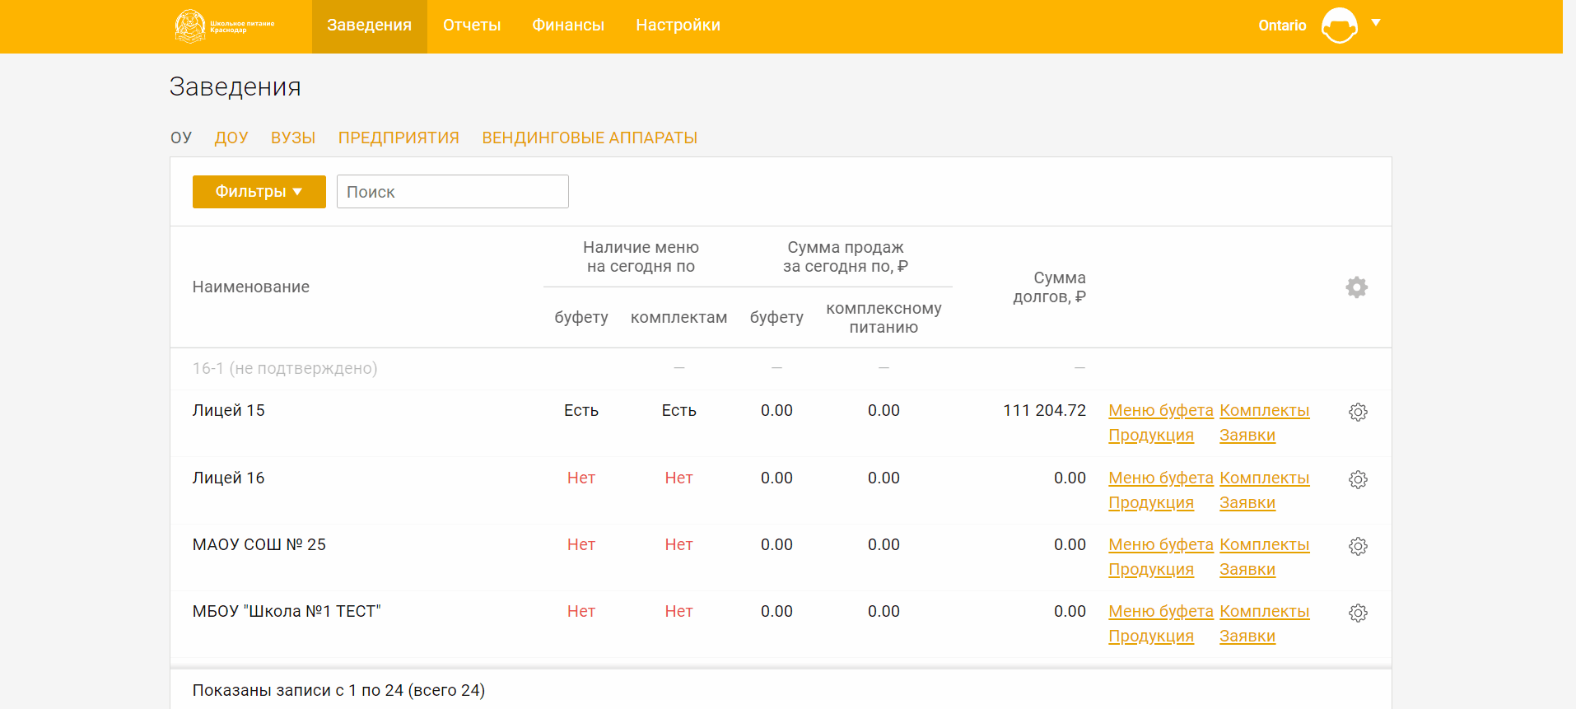Open Продукция link for МАОУ СОШ № 25

point(1150,569)
